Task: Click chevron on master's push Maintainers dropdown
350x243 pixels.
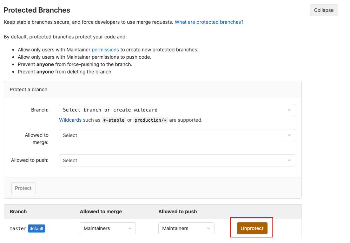Action: (x=209, y=228)
